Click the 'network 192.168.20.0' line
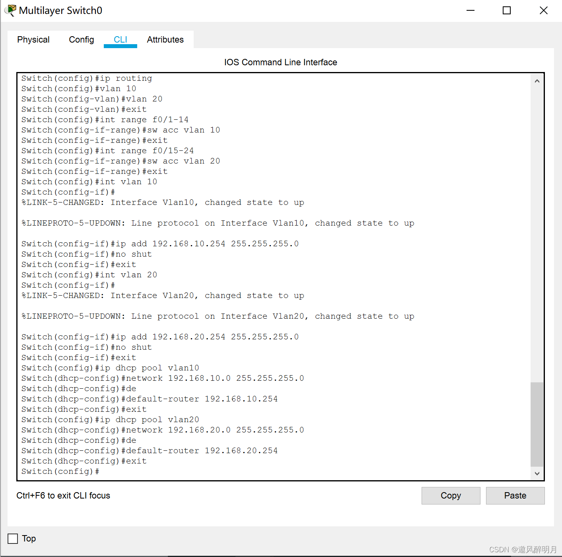Viewport: 562px width, 557px height. [x=163, y=430]
